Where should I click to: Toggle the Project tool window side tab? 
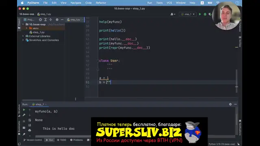coord(19,24)
